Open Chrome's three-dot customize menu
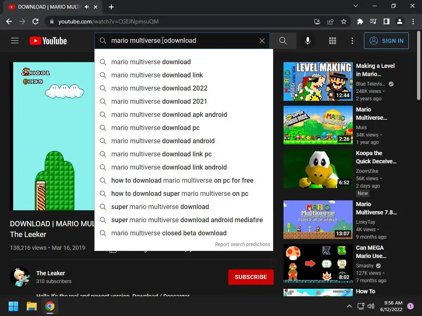Image resolution: width=422 pixels, height=316 pixels. 413,21
